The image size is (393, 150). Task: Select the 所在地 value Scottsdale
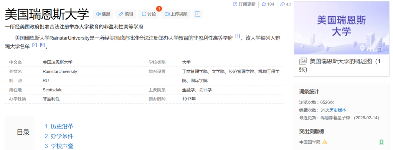click(x=53, y=90)
